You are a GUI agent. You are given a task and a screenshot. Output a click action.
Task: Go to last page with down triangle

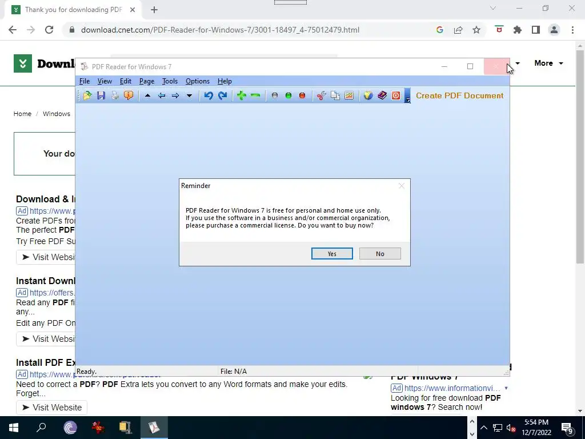(189, 95)
